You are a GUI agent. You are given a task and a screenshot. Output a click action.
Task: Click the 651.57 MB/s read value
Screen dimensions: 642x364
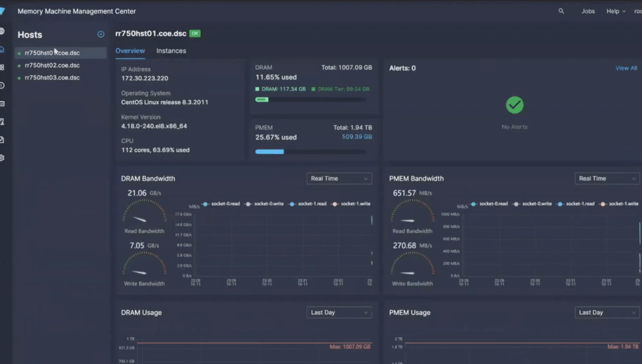(412, 193)
